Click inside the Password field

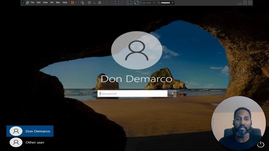pyautogui.click(x=132, y=94)
